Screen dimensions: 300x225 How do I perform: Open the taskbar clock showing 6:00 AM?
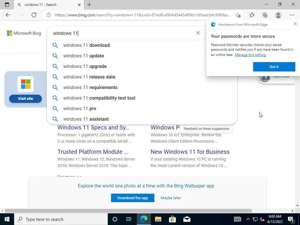(275, 219)
